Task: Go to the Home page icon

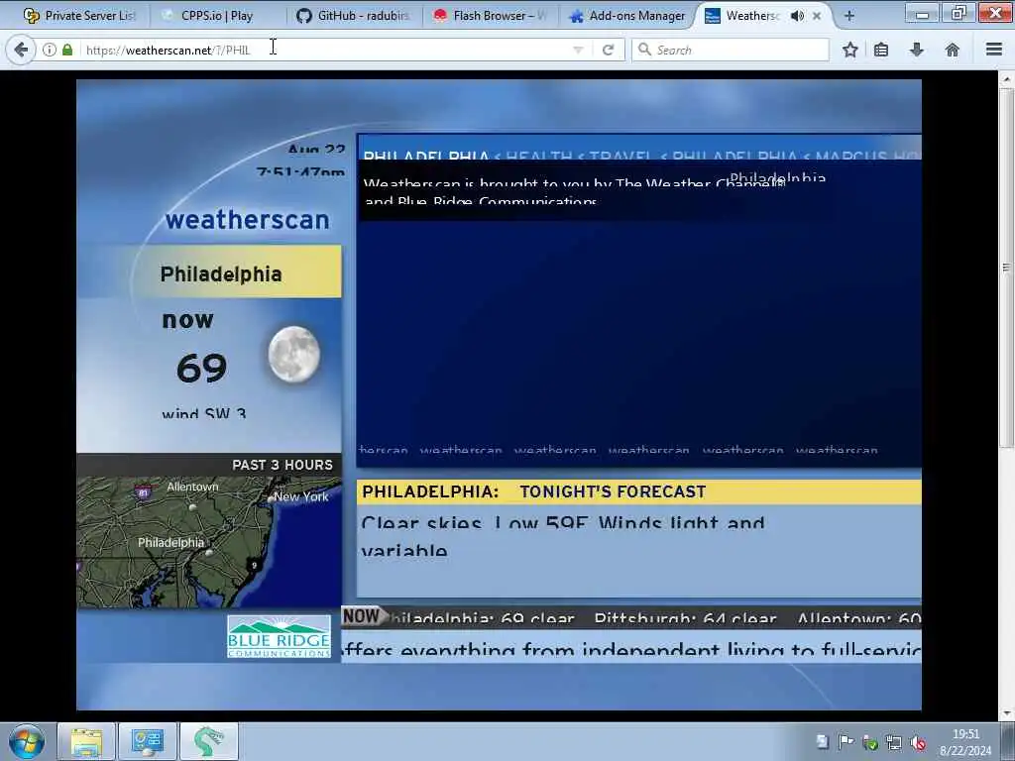Action: pos(953,50)
